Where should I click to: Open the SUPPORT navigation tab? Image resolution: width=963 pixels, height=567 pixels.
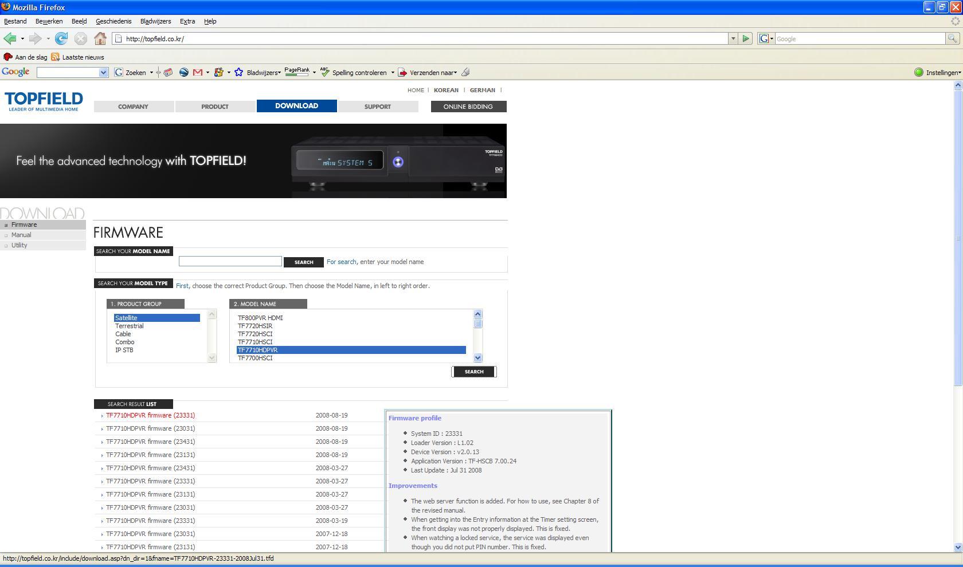click(378, 107)
